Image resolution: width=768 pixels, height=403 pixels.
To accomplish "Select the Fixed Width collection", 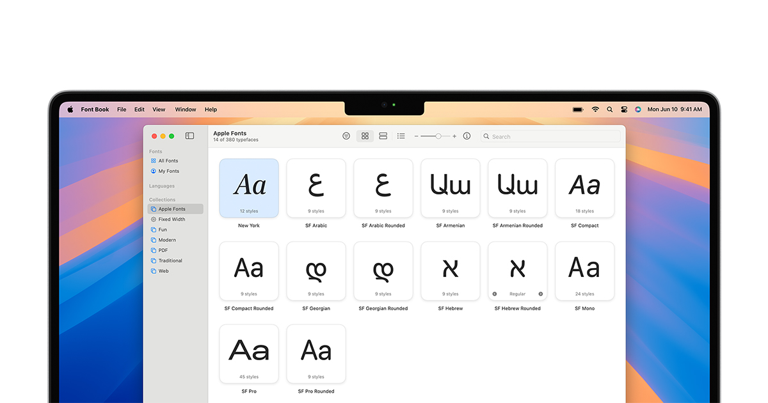I will click(x=168, y=219).
